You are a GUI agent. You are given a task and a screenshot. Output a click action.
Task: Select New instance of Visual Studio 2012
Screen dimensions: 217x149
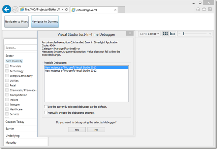pos(87,71)
